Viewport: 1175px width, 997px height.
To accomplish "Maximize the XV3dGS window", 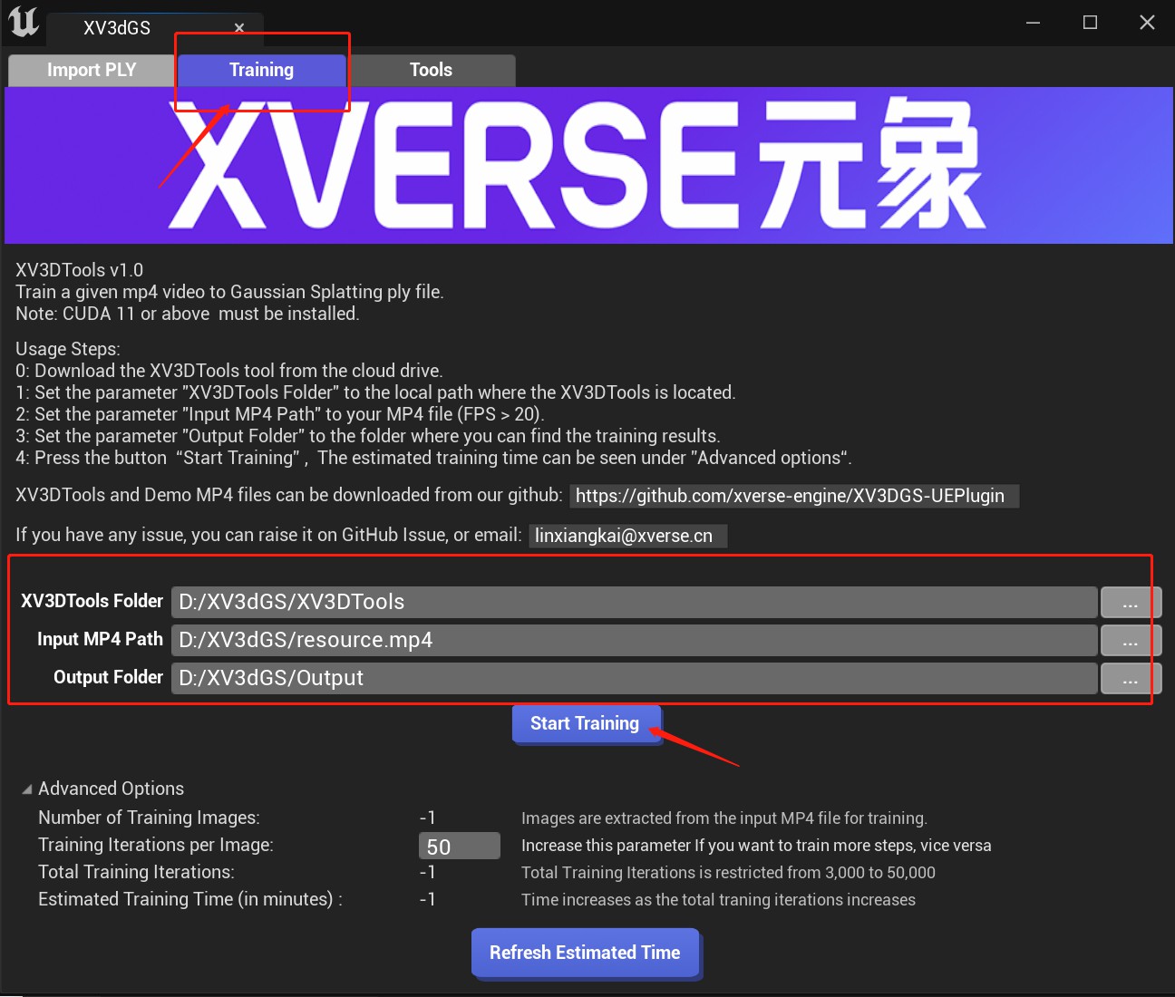I will (x=1090, y=23).
